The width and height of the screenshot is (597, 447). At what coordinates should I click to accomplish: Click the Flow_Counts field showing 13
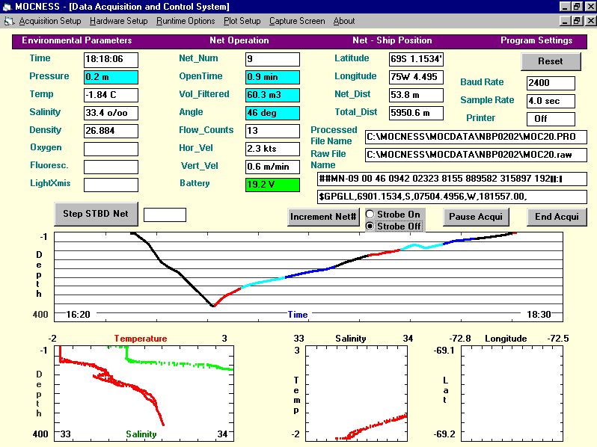coord(272,131)
